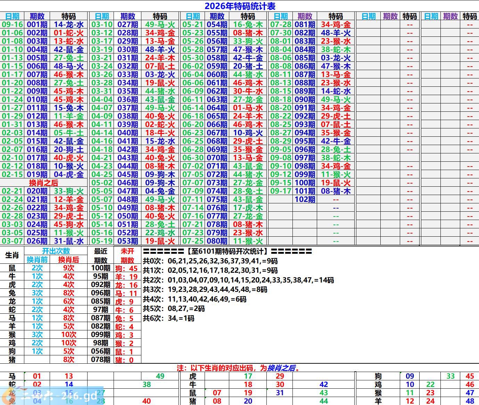Click the 共6次 statistics line
The image size is (479, 405).
click(x=169, y=318)
